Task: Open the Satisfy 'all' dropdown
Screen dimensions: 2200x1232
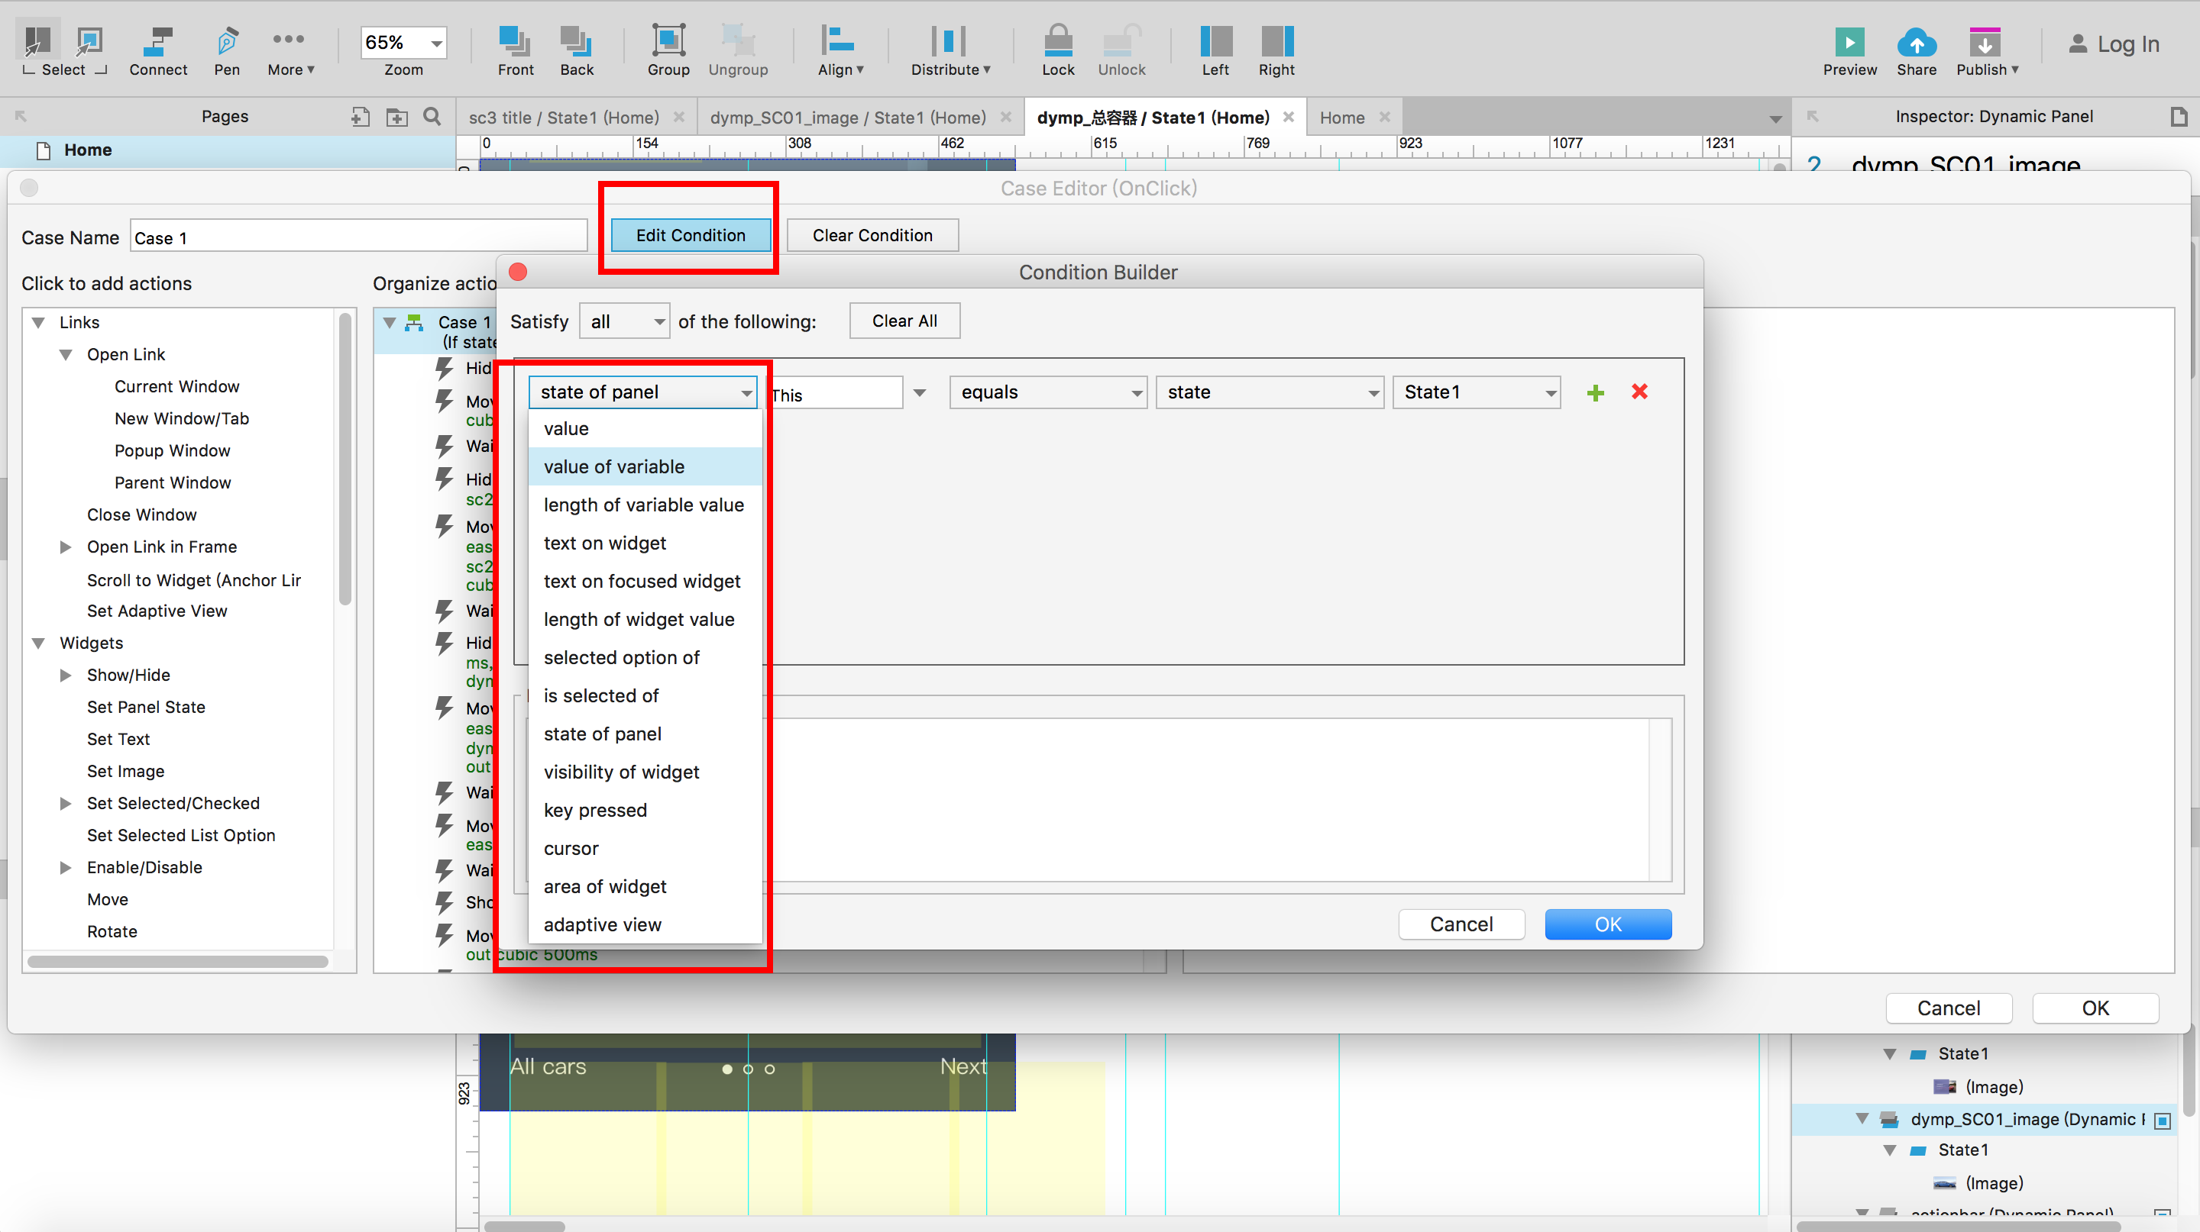Action: (624, 321)
